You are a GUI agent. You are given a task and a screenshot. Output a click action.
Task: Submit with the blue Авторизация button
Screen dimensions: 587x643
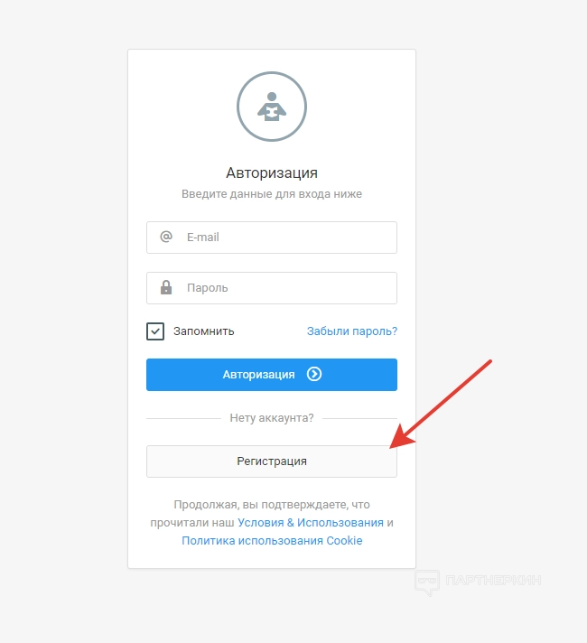tap(272, 375)
